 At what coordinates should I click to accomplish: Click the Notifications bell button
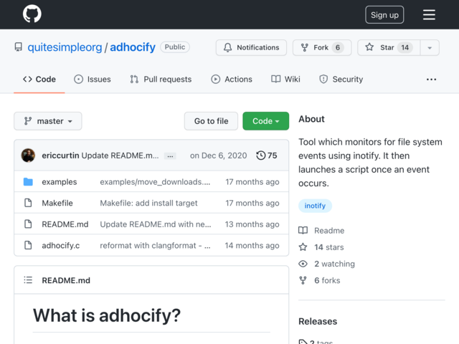pyautogui.click(x=251, y=47)
